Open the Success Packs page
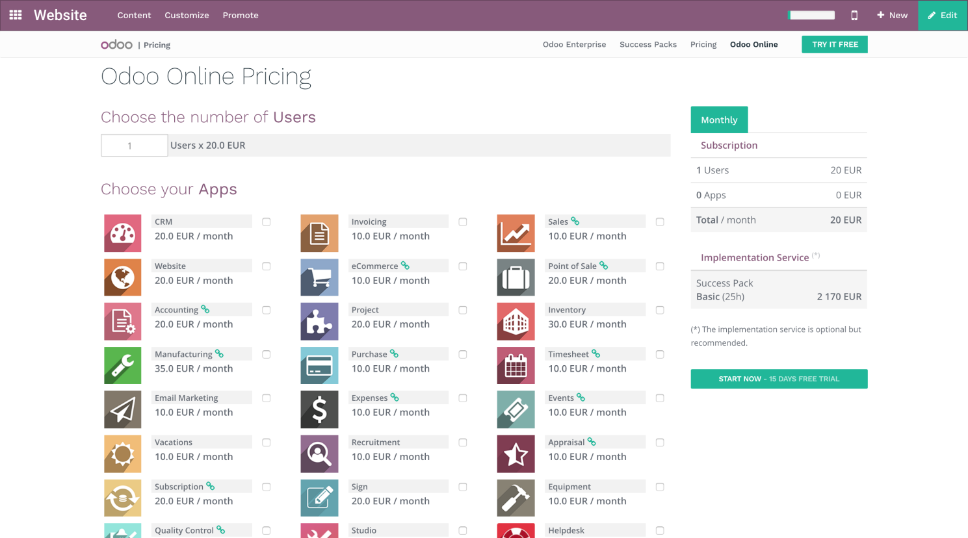Viewport: 968px width, 538px height. (648, 44)
